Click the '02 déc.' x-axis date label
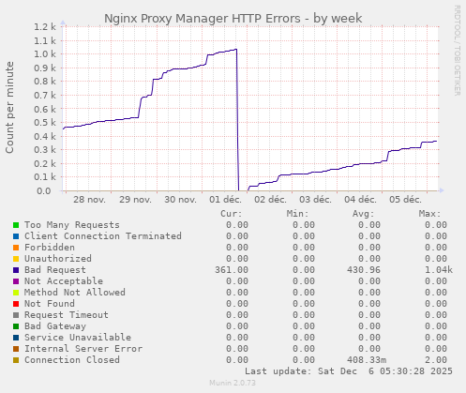The width and height of the screenshot is (466, 393). point(270,200)
